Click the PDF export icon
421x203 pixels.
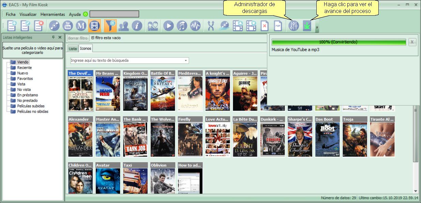pyautogui.click(x=278, y=26)
